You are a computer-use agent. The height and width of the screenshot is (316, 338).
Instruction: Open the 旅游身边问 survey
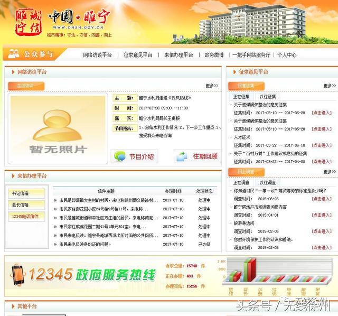(244, 223)
